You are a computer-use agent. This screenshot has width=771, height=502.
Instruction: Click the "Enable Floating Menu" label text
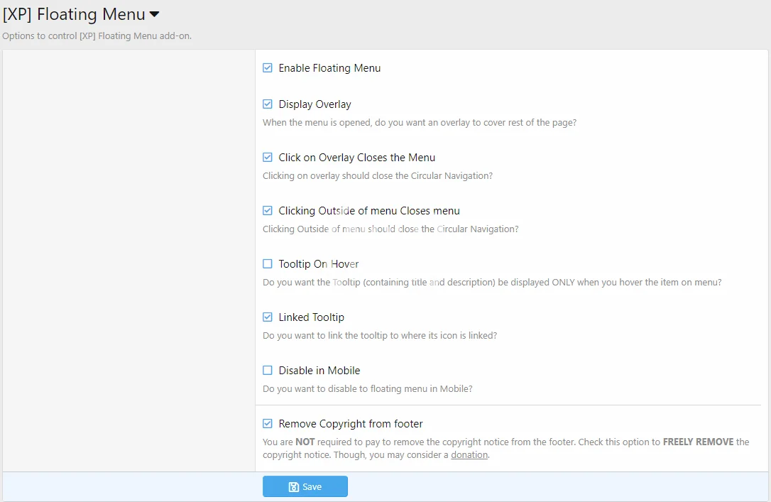pyautogui.click(x=329, y=68)
